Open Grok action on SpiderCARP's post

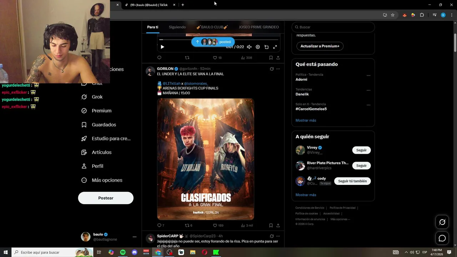coord(272,236)
